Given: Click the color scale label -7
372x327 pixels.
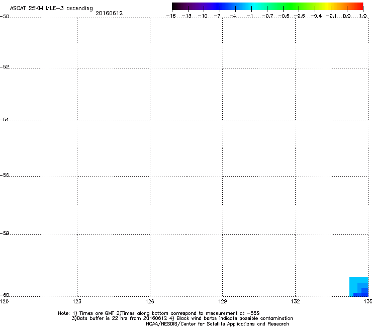Looking at the screenshot, I should (218, 16).
